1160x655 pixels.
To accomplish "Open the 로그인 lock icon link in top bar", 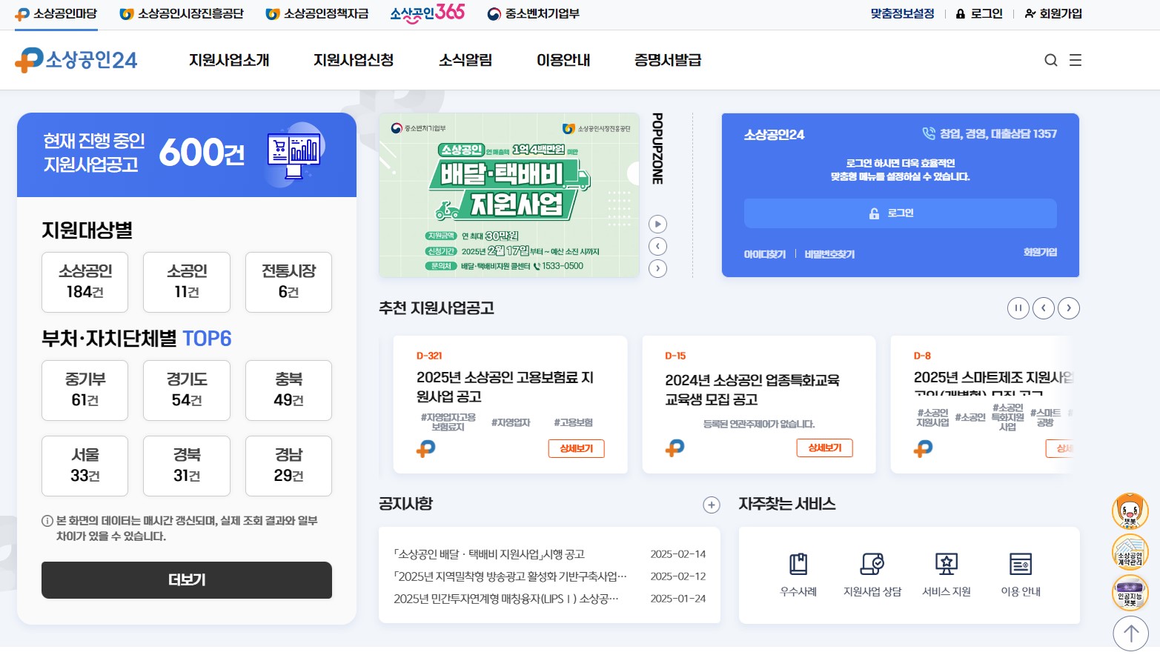I will click(979, 13).
